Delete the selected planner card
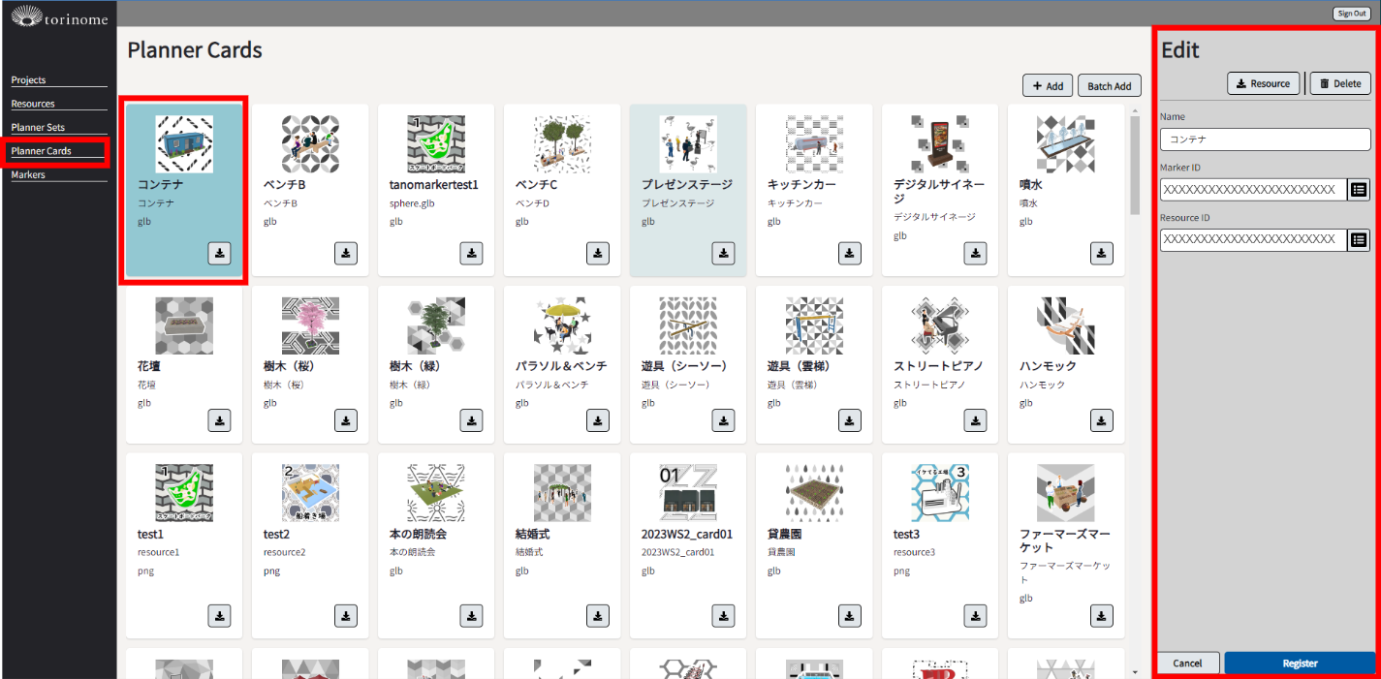The width and height of the screenshot is (1381, 679). click(1340, 83)
